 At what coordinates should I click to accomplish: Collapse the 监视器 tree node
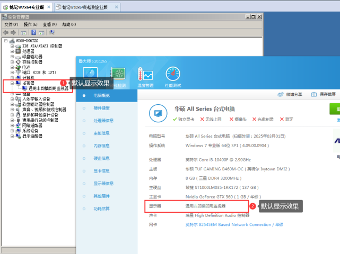coord(12,83)
